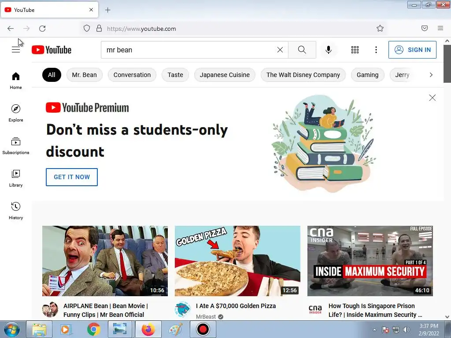
Task: Clear the search box with X icon
Action: 280,50
